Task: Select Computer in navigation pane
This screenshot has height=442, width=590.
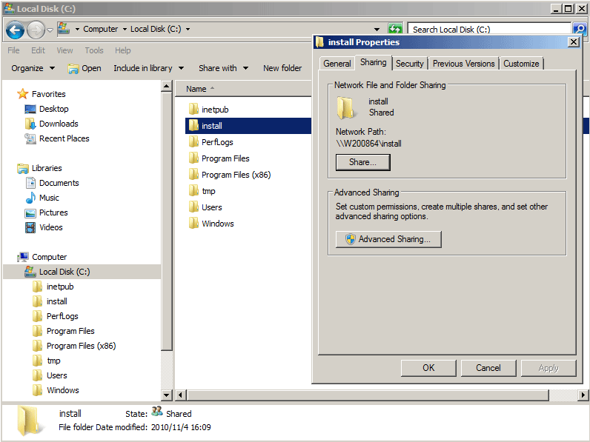Action: (x=42, y=257)
